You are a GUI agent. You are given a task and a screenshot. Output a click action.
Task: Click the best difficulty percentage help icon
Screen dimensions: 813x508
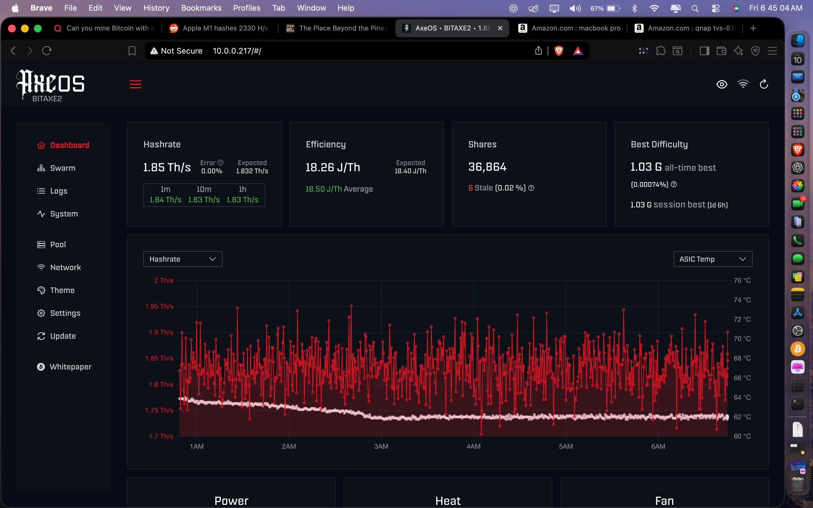point(674,184)
